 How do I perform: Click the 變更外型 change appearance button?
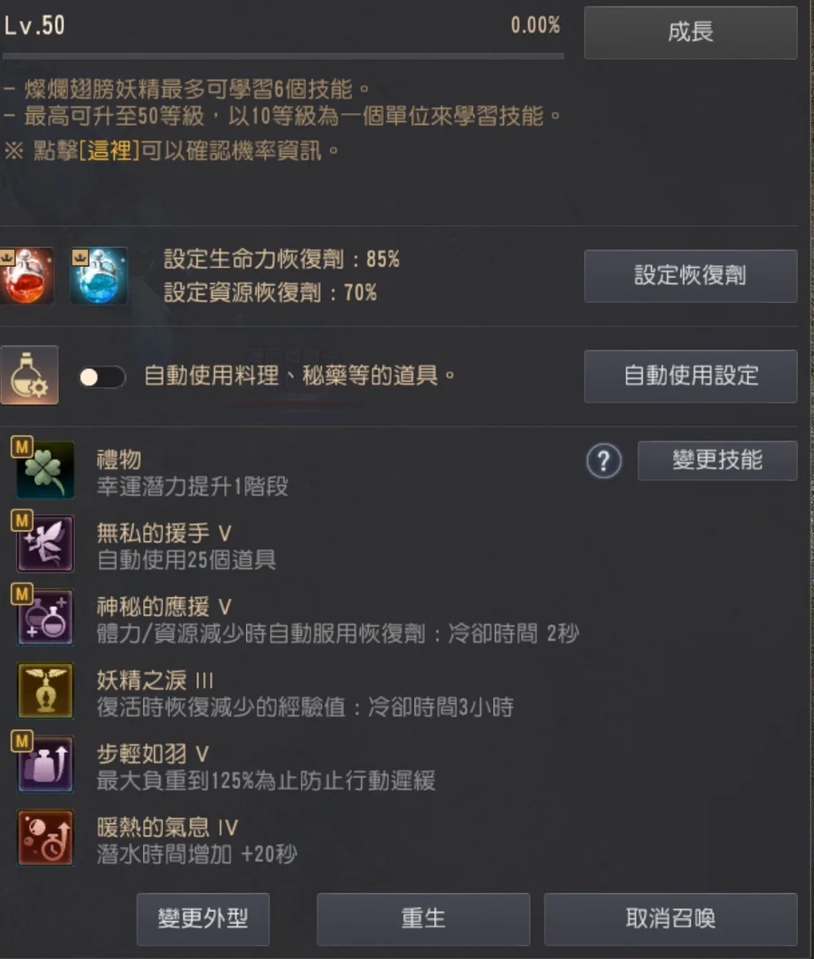coord(203,918)
